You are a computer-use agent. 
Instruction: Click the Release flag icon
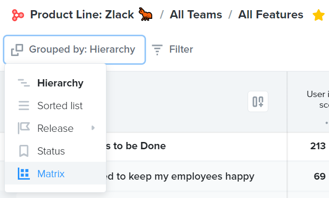(24, 128)
